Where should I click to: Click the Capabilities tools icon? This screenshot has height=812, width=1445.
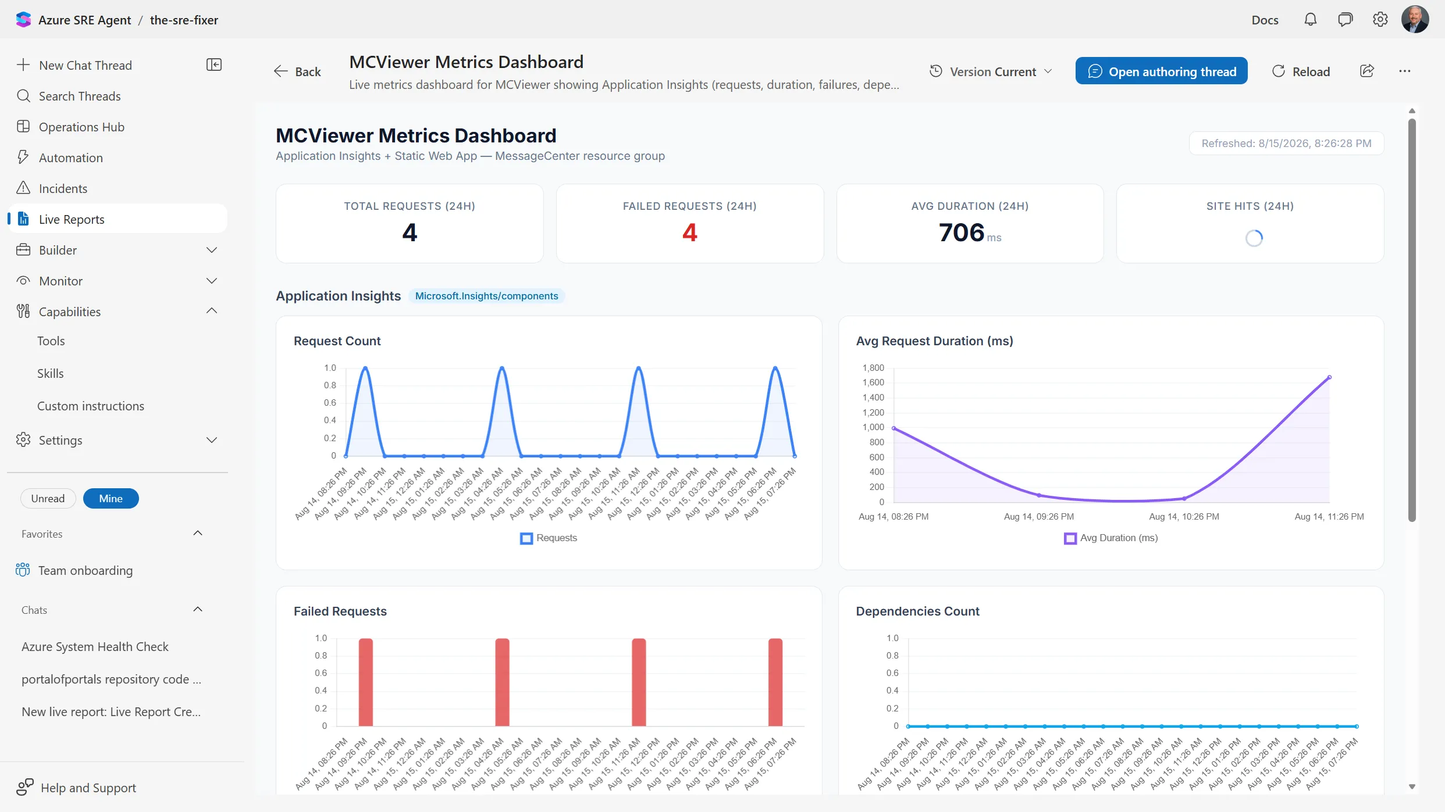[x=23, y=311]
